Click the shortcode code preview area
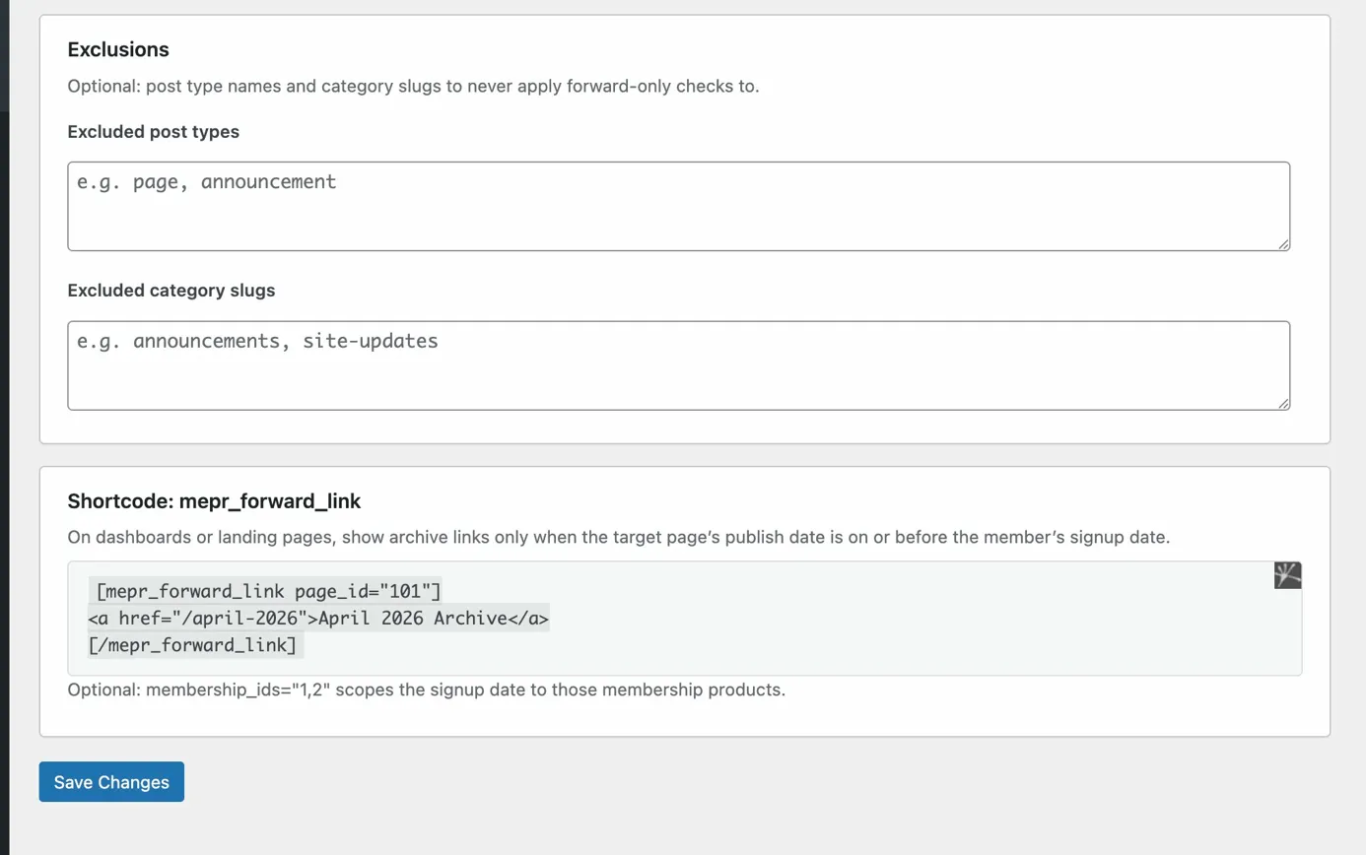Image resolution: width=1366 pixels, height=855 pixels. [684, 618]
